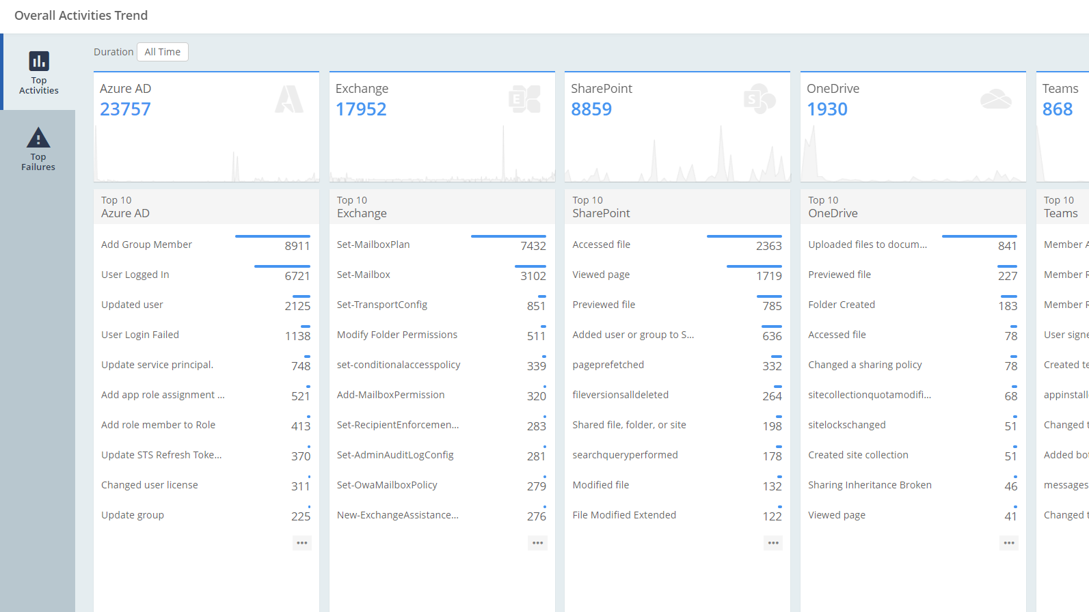Click the Exchange trend chart
The height and width of the screenshot is (612, 1089).
(x=442, y=153)
